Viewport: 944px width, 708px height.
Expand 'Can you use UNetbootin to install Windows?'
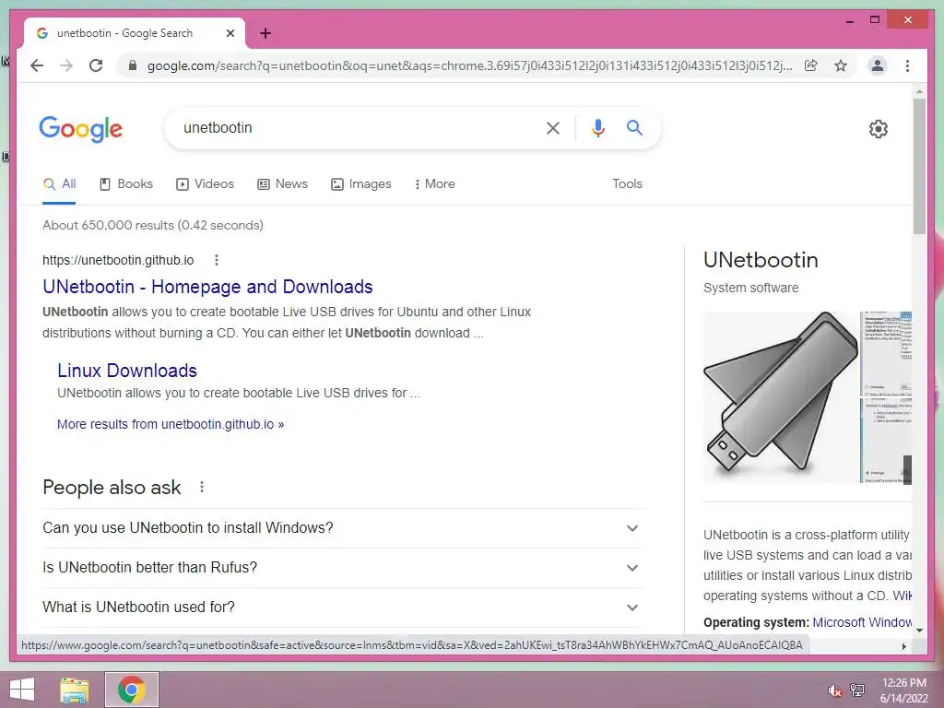[x=343, y=528]
